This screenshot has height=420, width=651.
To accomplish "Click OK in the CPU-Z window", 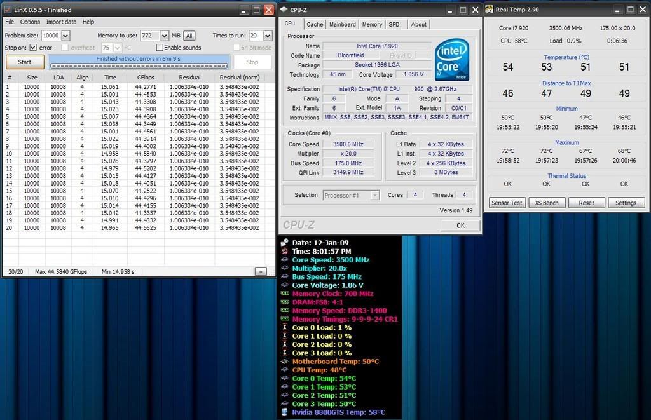I will click(x=460, y=226).
